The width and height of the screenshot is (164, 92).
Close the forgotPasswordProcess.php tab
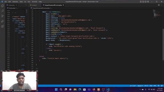coord(63,5)
